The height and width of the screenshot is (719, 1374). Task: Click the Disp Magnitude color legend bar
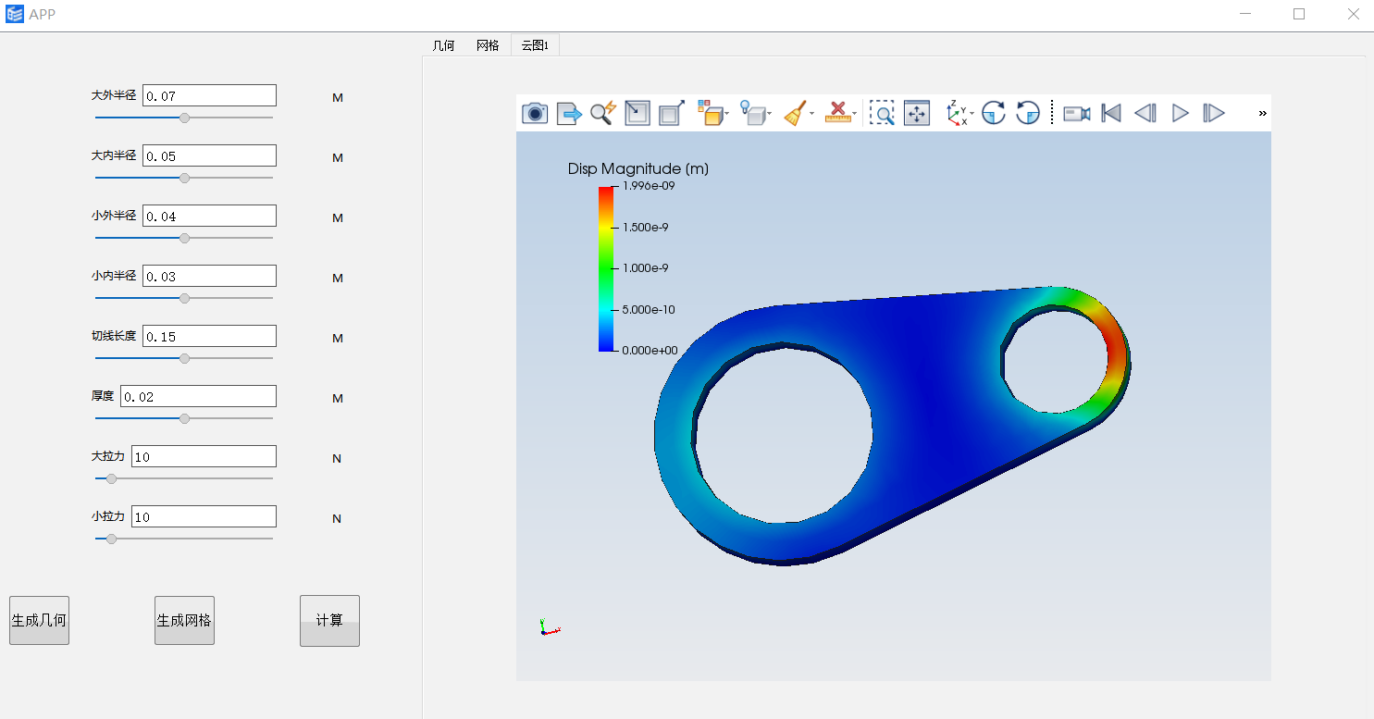(606, 268)
